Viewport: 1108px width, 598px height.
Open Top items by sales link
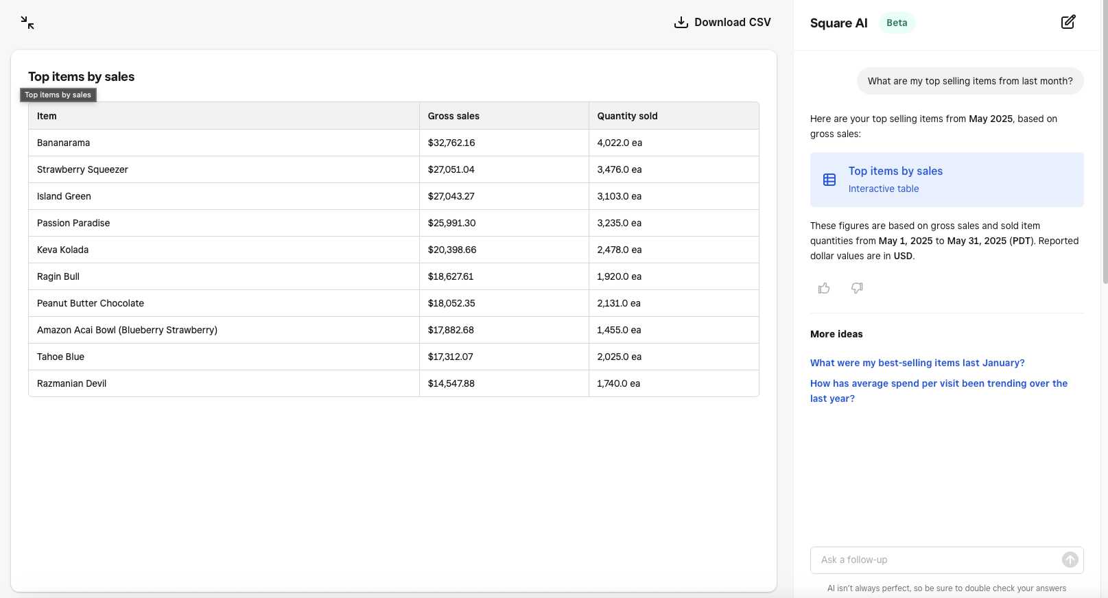click(x=895, y=171)
